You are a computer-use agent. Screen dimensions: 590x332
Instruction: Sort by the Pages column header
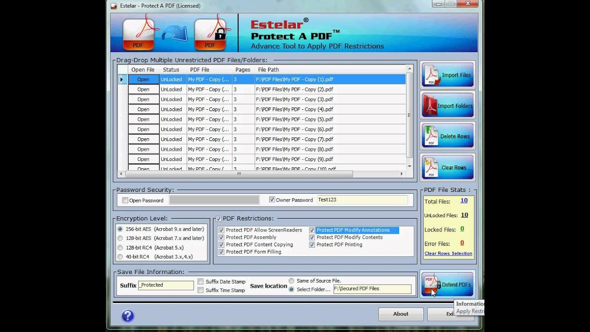pyautogui.click(x=243, y=70)
